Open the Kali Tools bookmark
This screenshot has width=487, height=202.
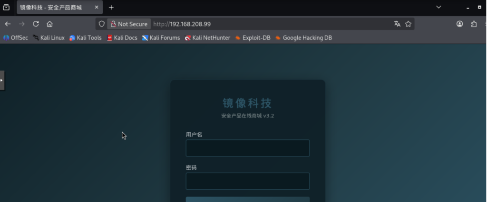pyautogui.click(x=86, y=38)
